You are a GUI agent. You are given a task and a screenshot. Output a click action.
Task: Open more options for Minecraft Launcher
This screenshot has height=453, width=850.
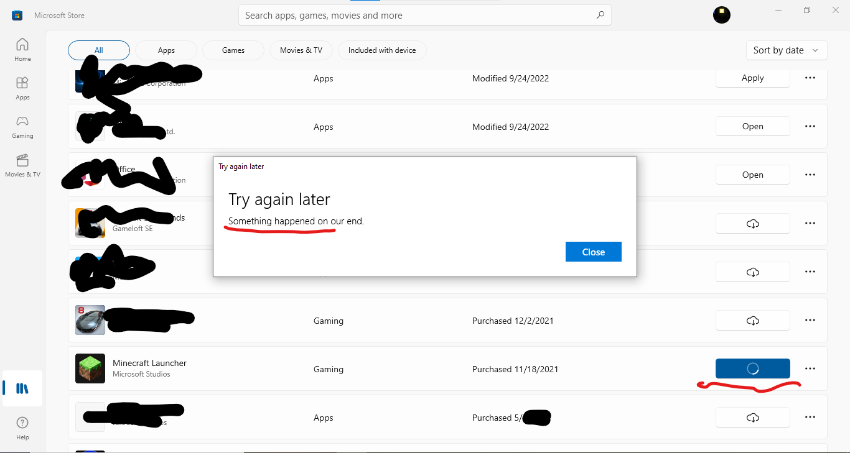click(810, 368)
